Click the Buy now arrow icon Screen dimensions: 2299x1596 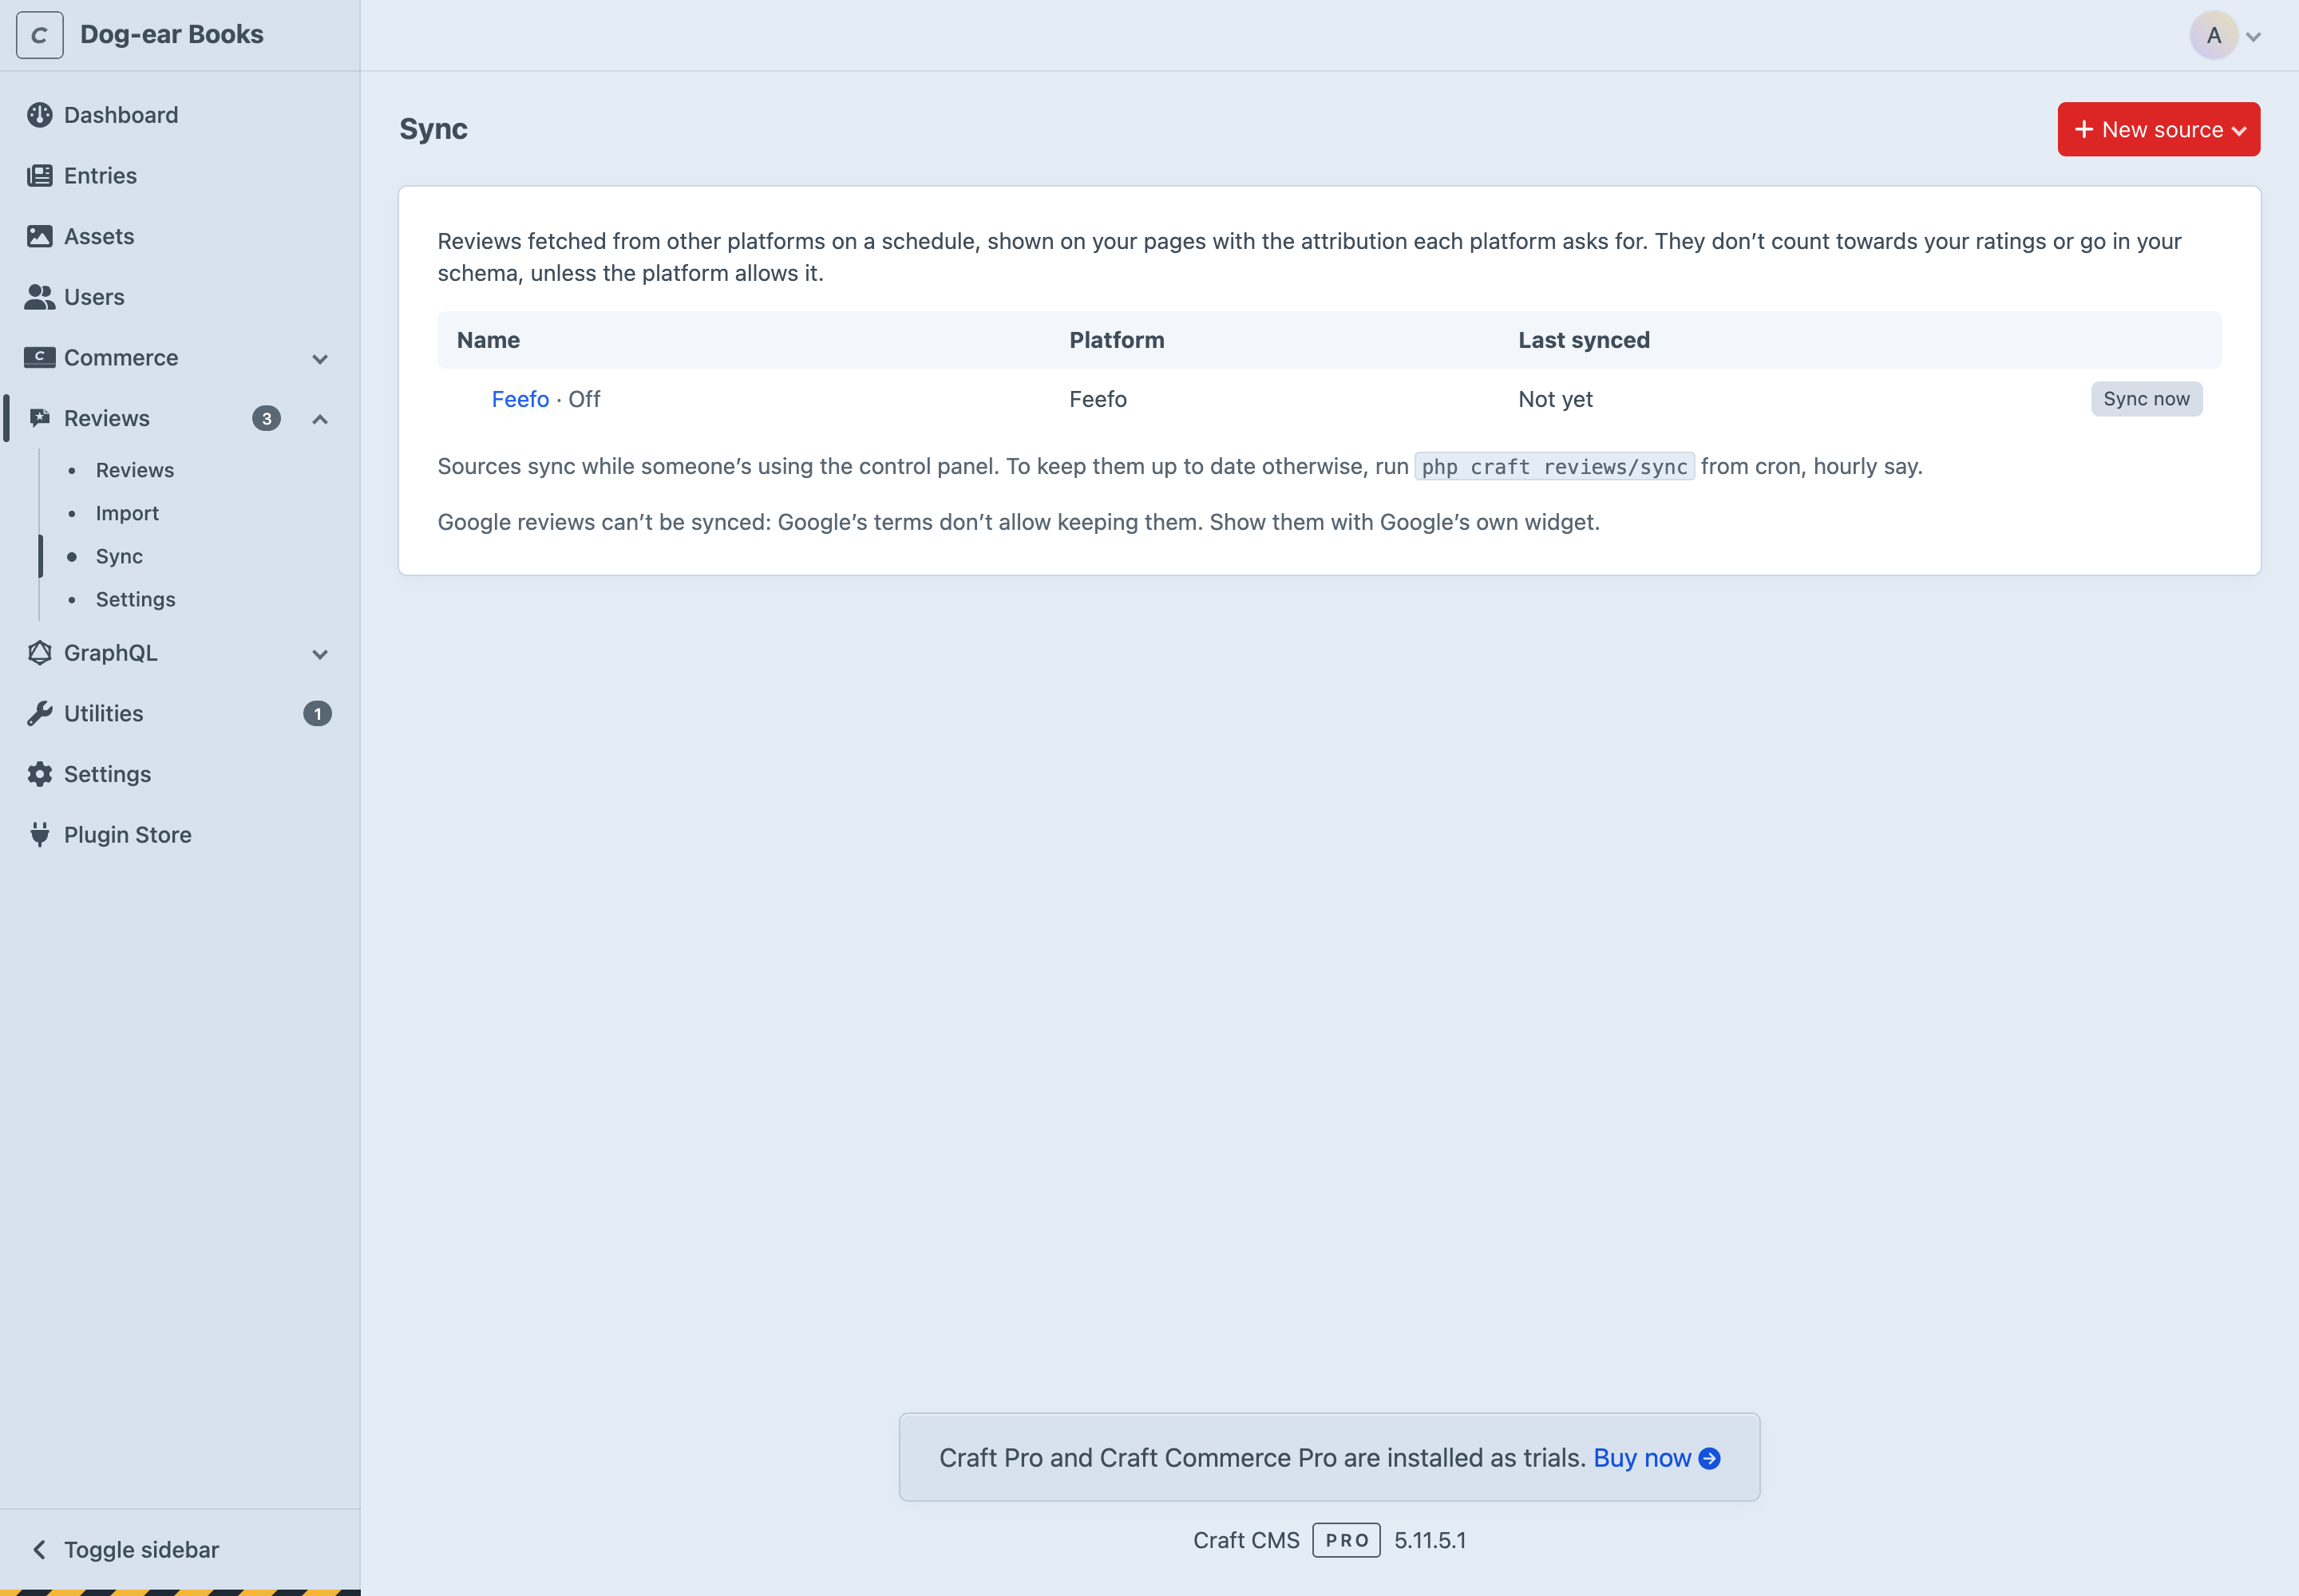coord(1710,1459)
